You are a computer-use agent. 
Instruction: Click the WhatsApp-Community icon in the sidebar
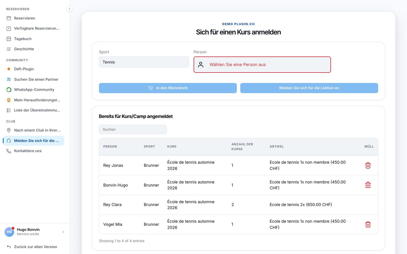pos(9,89)
